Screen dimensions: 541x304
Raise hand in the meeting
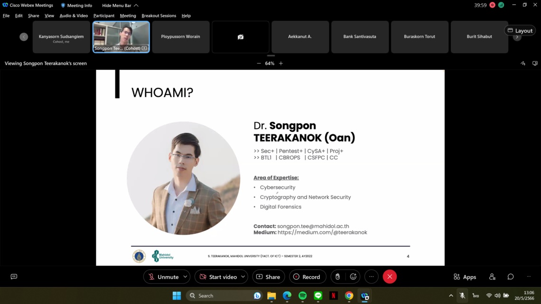pos(337,276)
